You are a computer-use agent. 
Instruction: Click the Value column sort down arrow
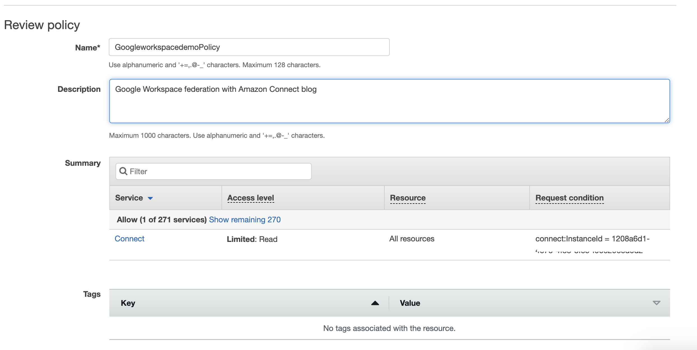click(x=656, y=303)
